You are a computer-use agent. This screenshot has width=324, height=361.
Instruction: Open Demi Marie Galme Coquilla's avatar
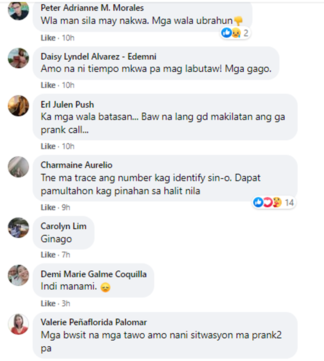[19, 275]
